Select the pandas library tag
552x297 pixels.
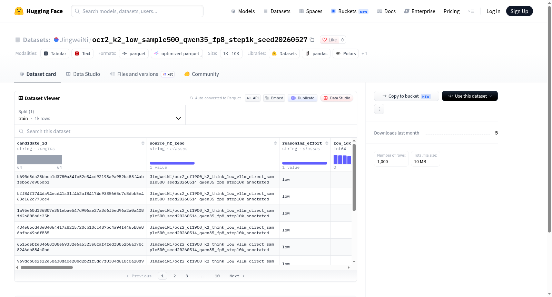click(316, 53)
